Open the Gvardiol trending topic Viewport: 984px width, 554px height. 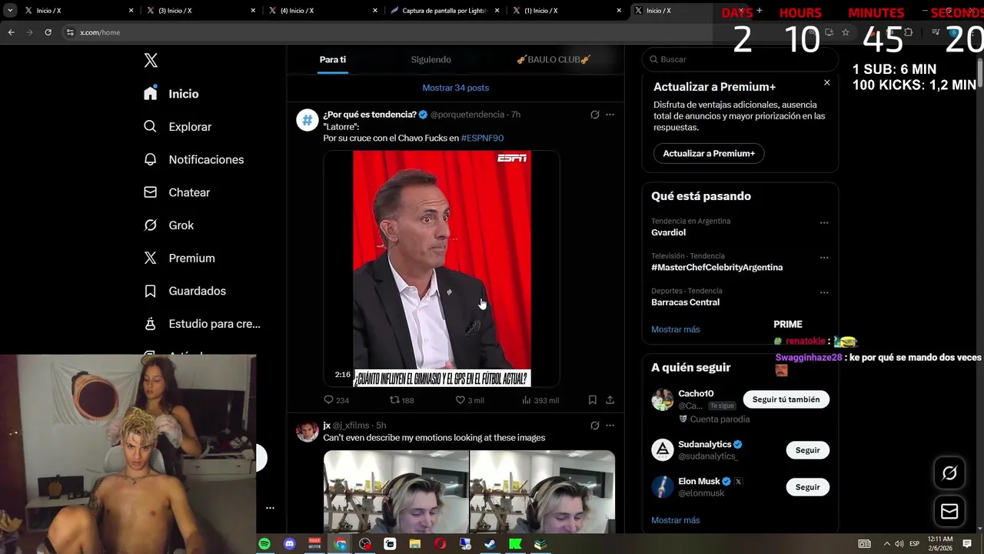(668, 232)
